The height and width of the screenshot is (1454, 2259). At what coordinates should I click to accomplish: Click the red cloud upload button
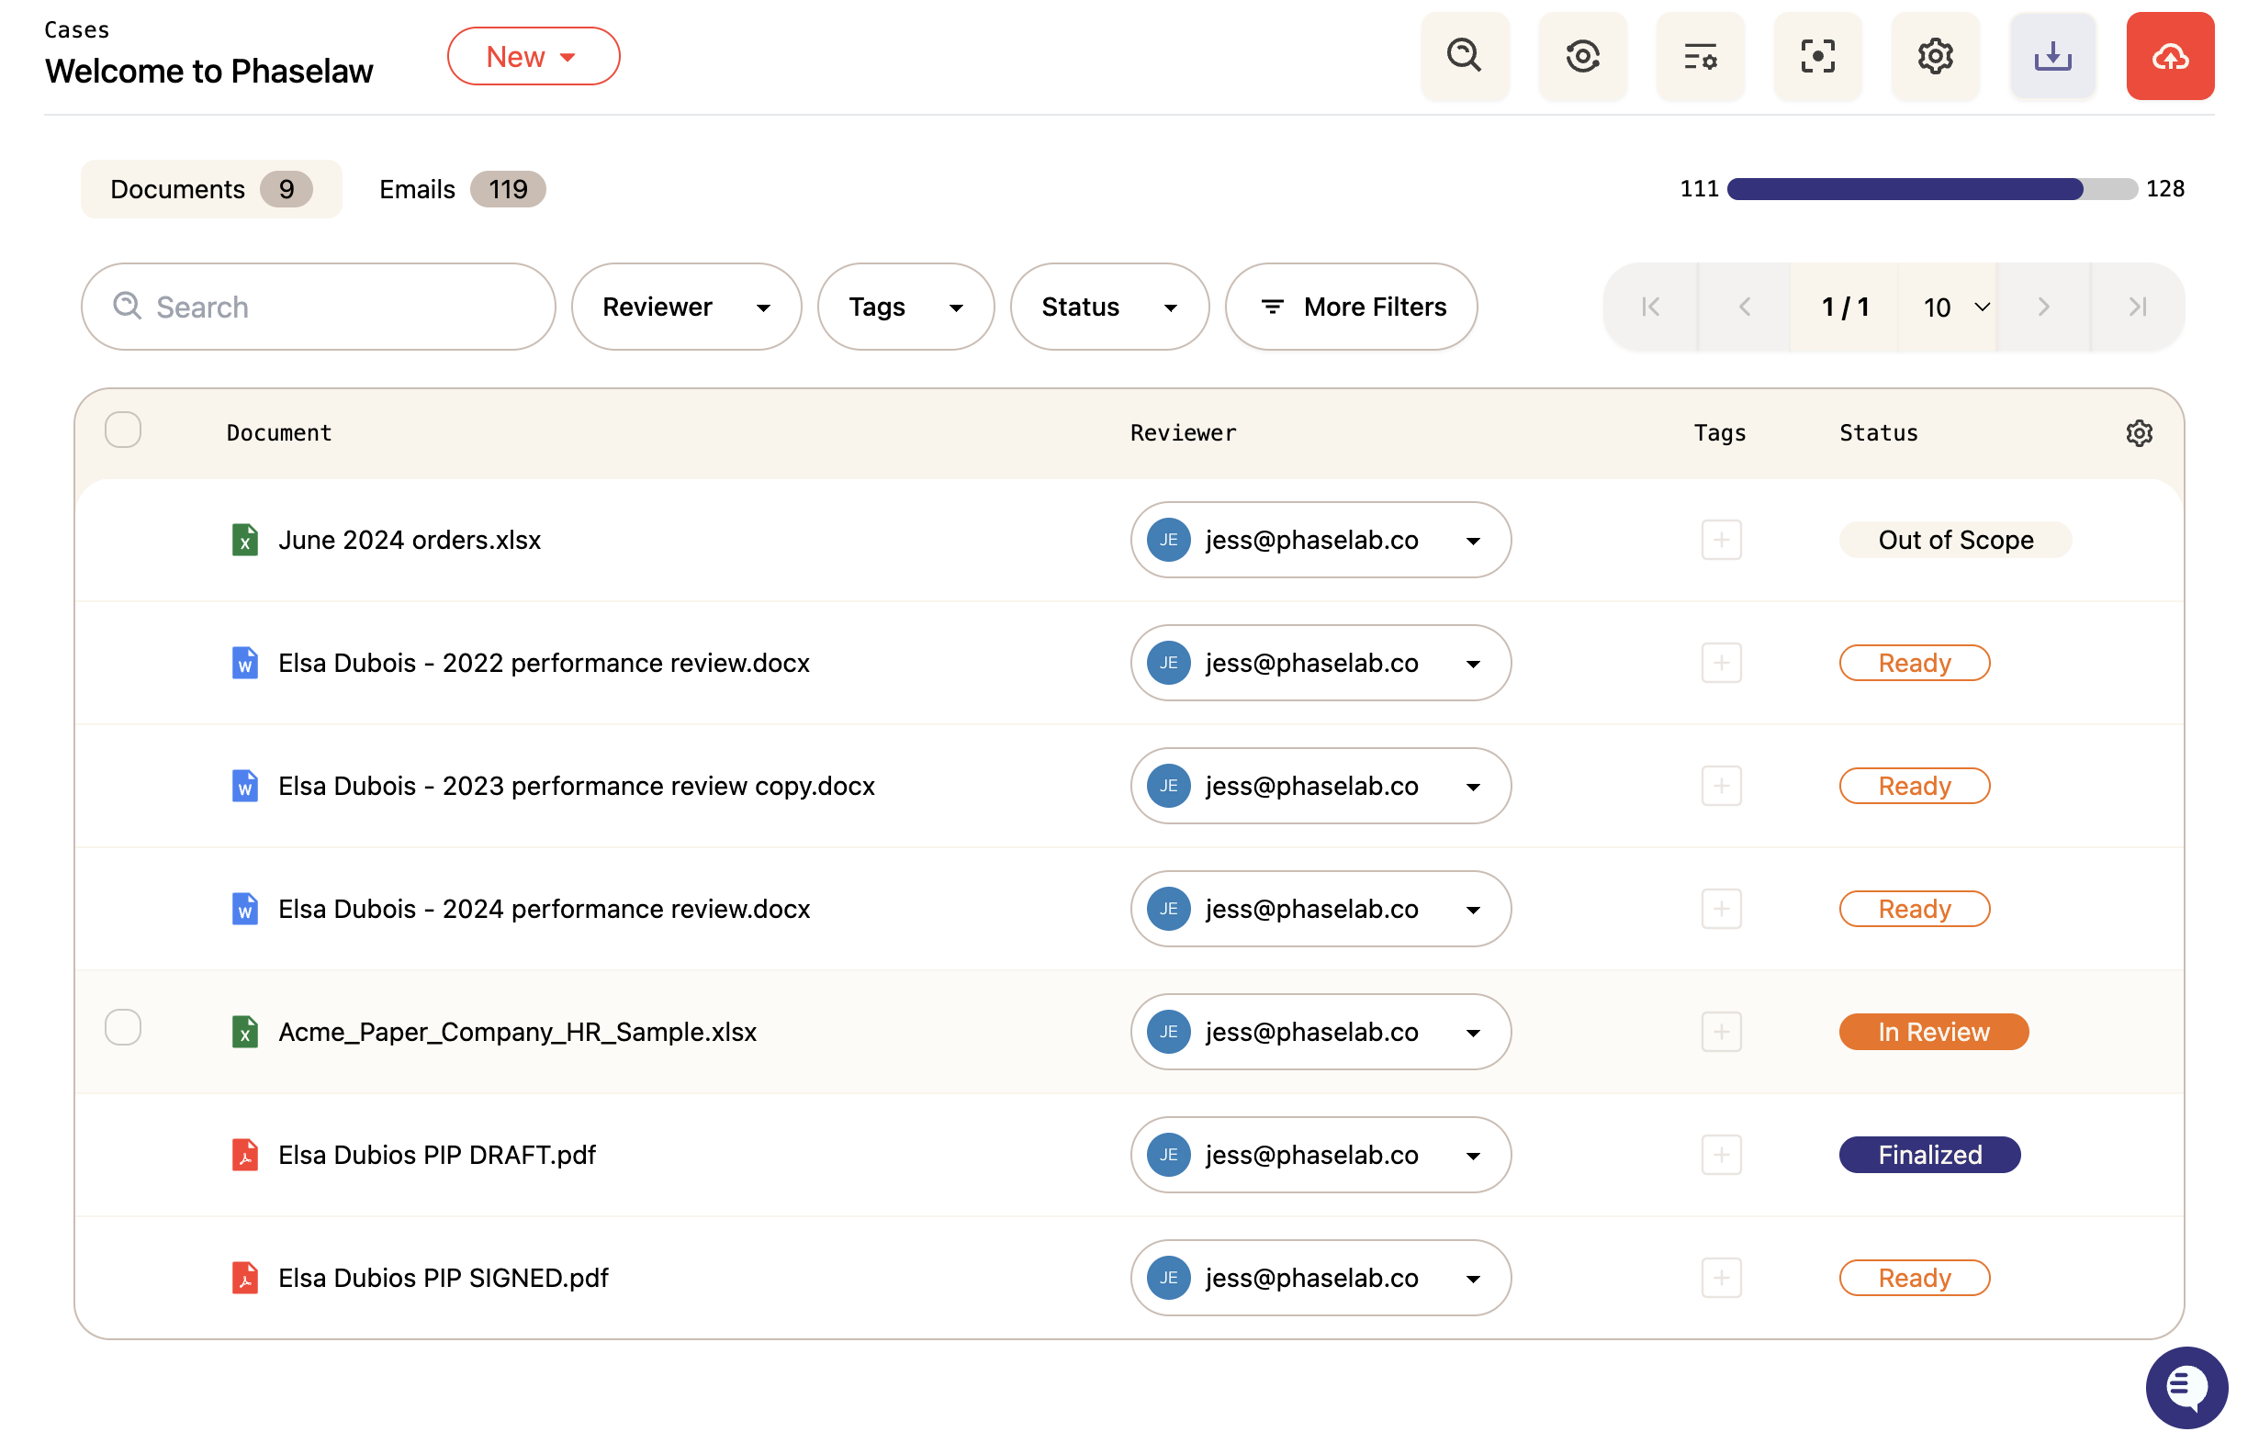(2170, 56)
